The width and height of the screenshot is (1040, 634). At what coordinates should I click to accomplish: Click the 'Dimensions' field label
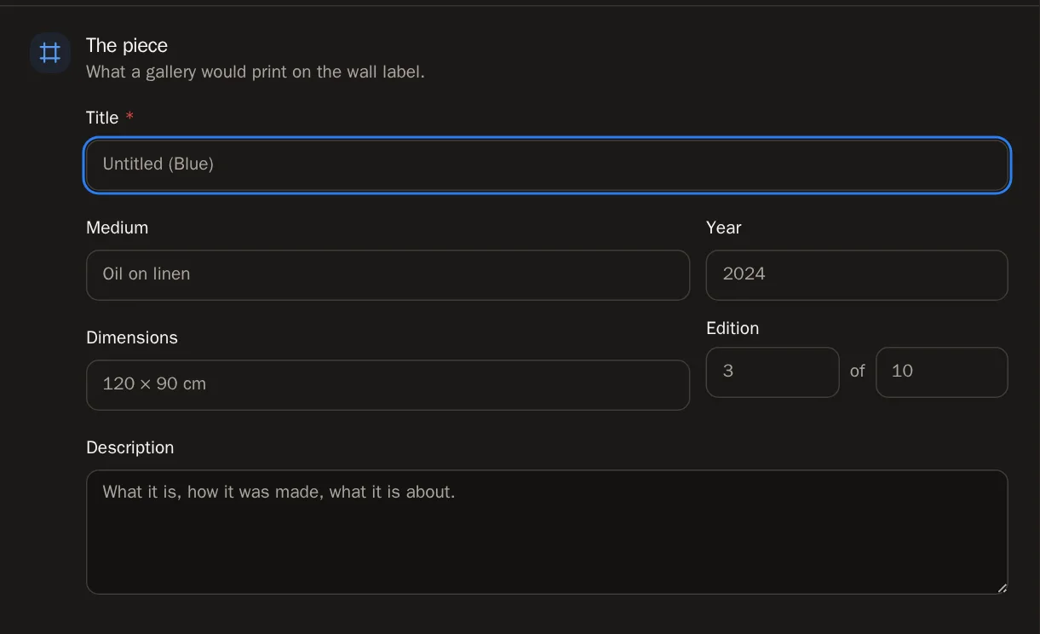click(132, 337)
